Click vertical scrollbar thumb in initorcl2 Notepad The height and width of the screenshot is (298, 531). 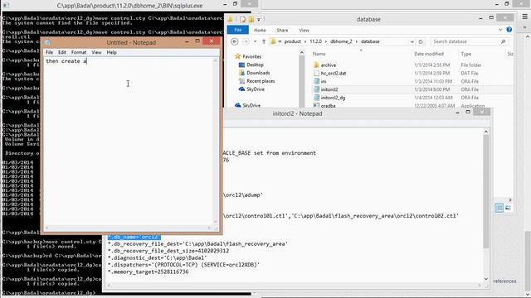pos(486,191)
